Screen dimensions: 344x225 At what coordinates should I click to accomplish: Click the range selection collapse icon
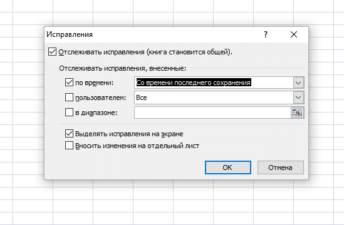point(298,112)
